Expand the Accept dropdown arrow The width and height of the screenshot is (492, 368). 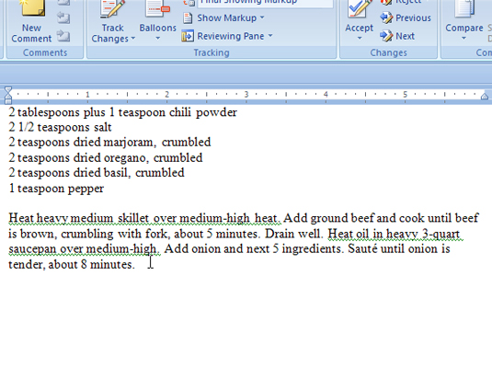pos(360,39)
